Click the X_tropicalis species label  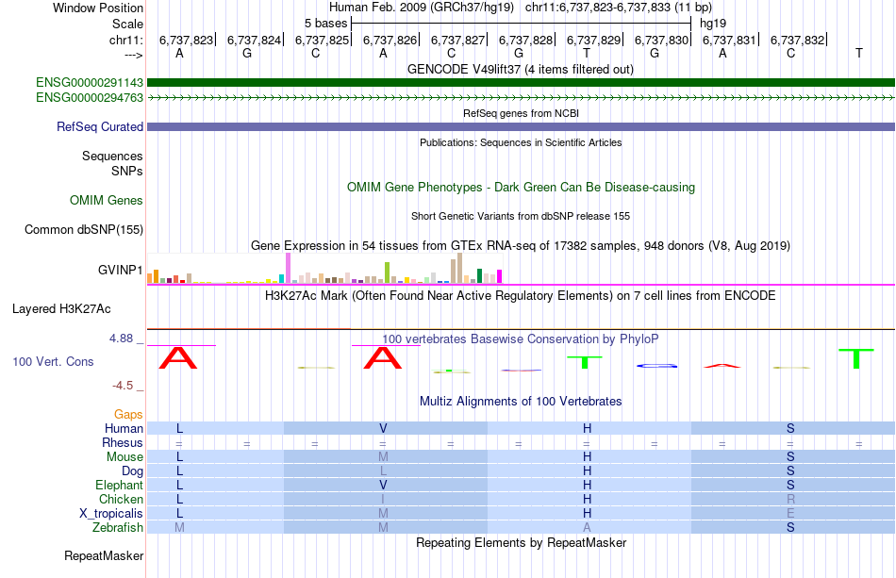point(111,513)
